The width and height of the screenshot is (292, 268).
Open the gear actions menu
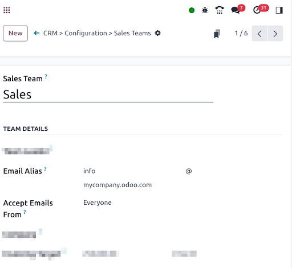click(x=157, y=33)
